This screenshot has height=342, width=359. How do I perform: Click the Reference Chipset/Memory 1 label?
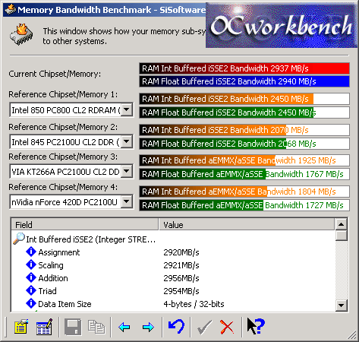tap(63, 94)
